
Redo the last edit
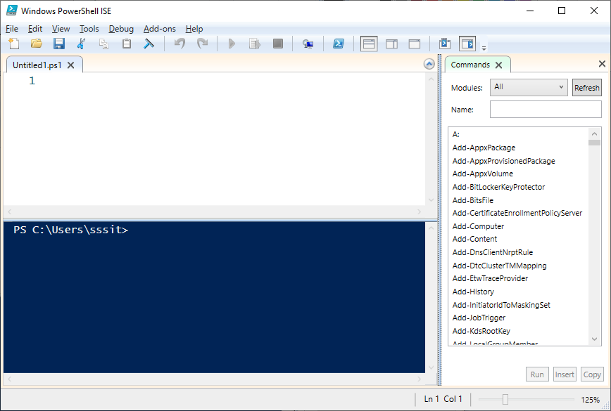[202, 44]
